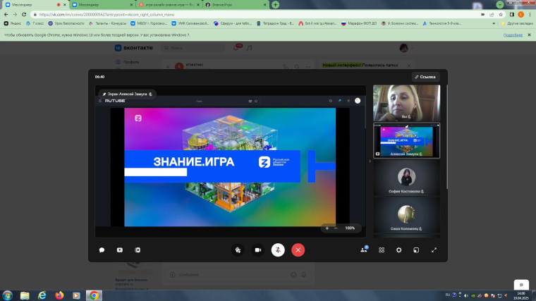536x301 pixels.
Task: Click Подробнее in update banner
Action: pos(513,35)
